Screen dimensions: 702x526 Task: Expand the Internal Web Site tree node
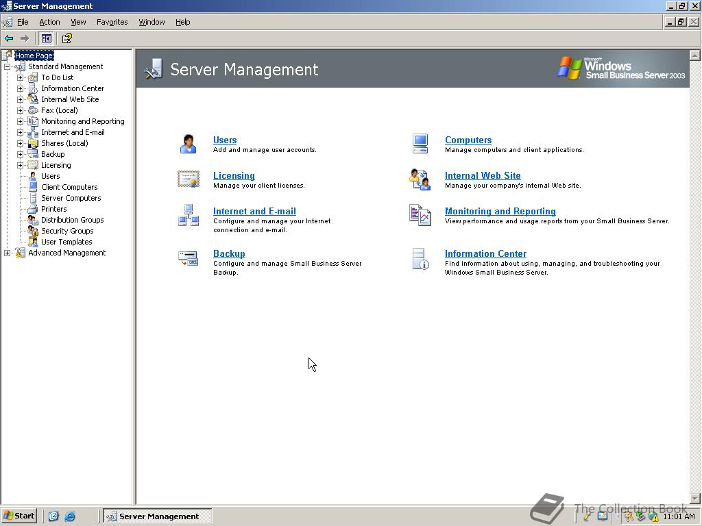click(20, 99)
